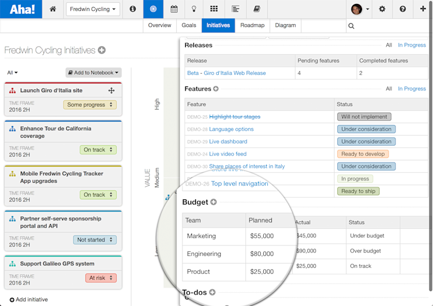The height and width of the screenshot is (306, 433).
Task: Open the reports list icon
Action: (x=236, y=9)
